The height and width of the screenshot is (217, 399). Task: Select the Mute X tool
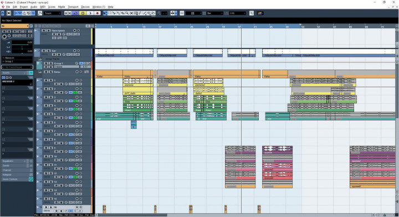tap(131, 13)
